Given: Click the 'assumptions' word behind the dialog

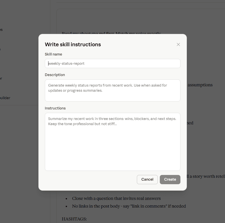Looking at the screenshot, I should 200,85.
